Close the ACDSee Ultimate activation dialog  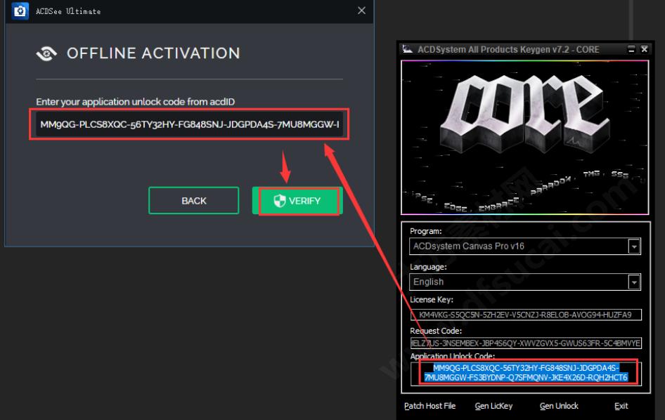click(x=361, y=11)
